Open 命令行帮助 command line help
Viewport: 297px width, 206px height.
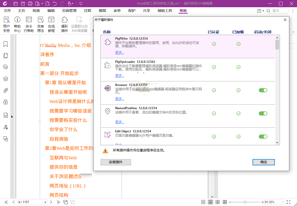29,24
